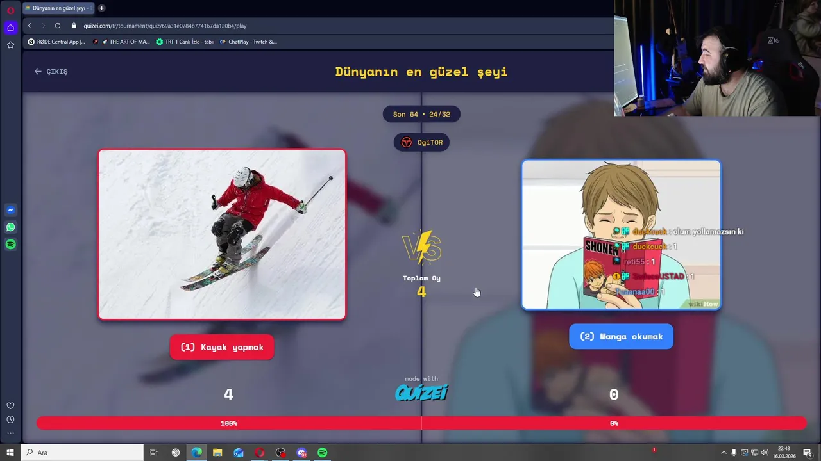
Task: Open the sidebar history clock icon
Action: [10, 420]
